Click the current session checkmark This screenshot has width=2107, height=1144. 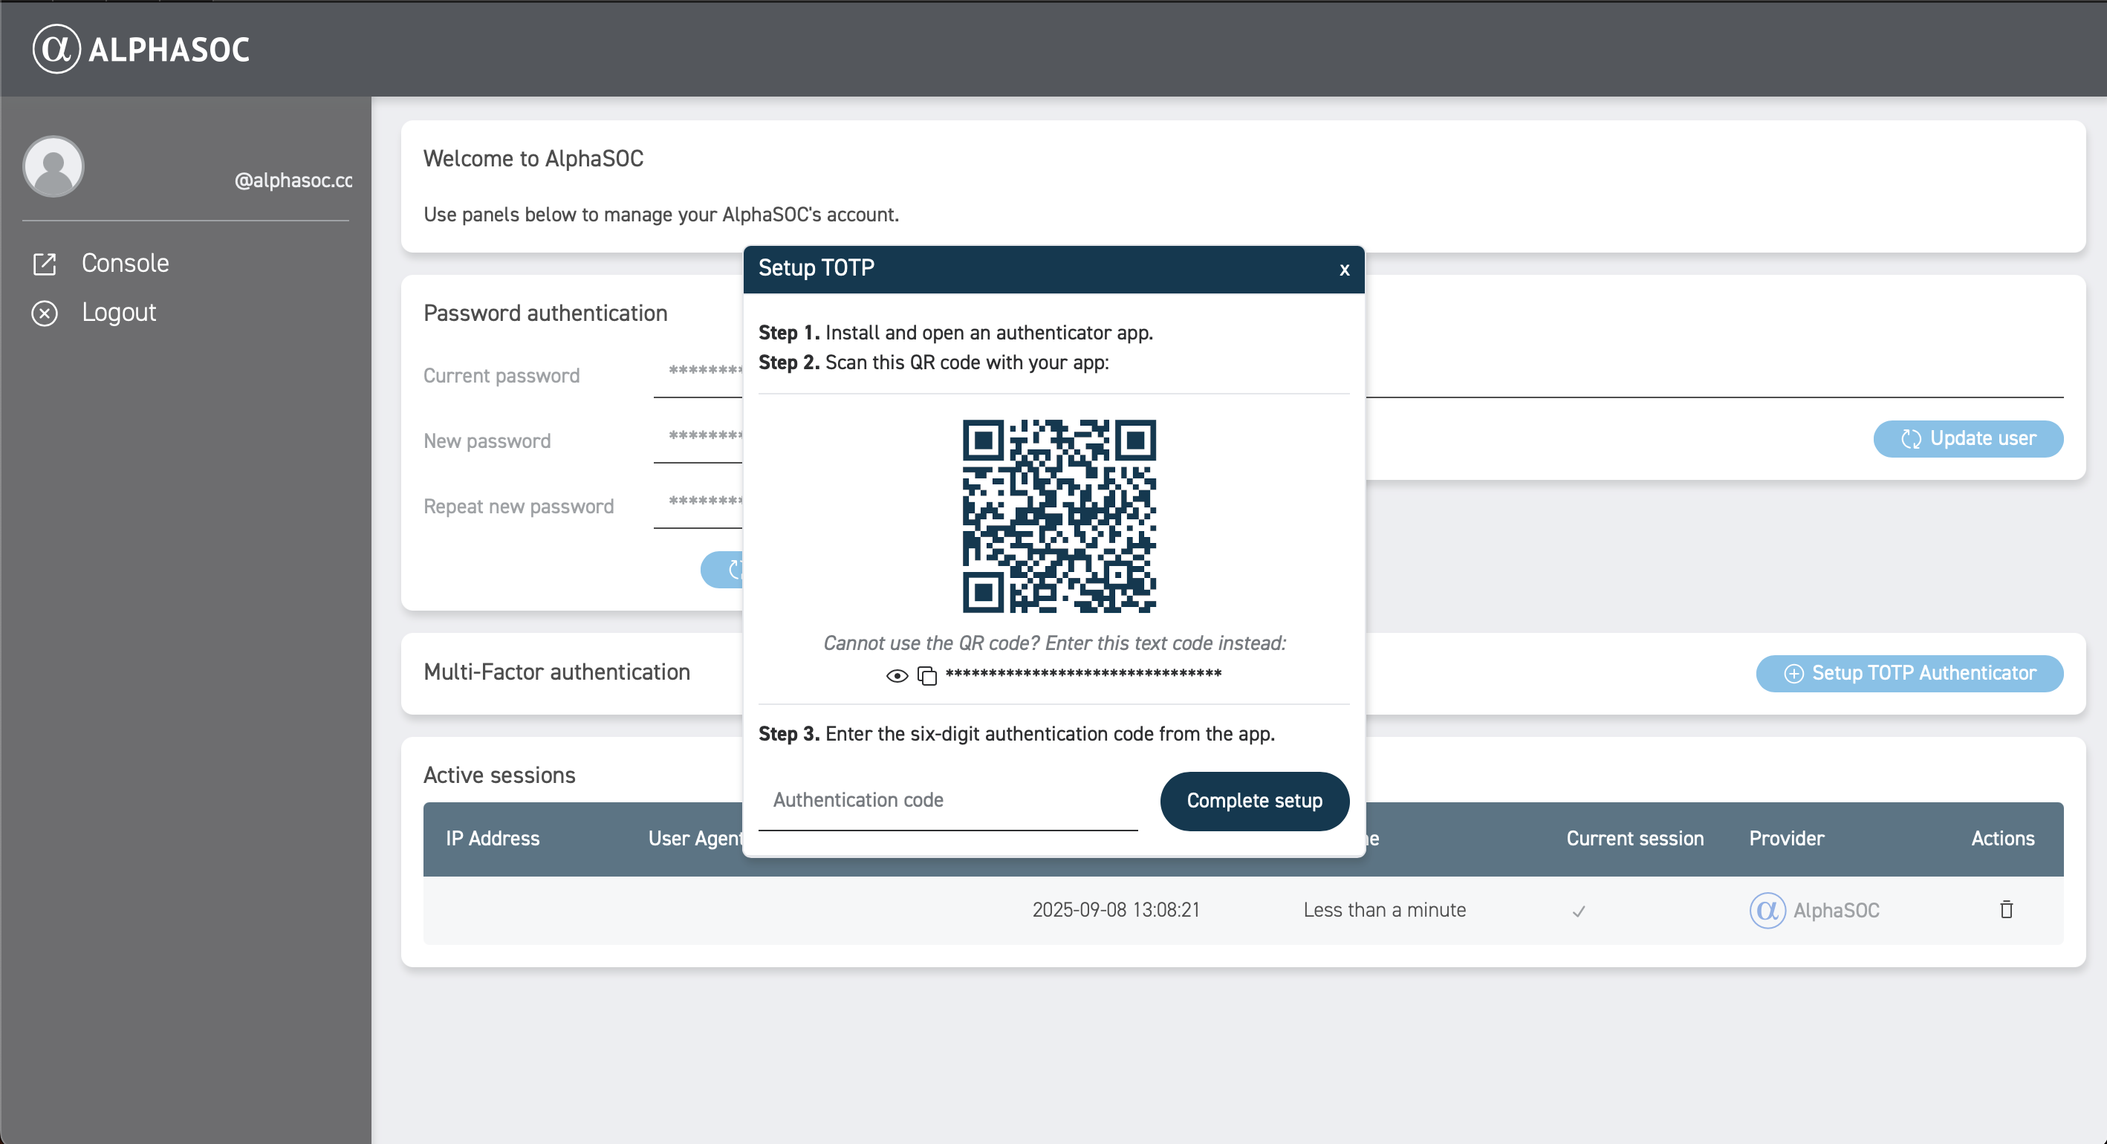1579,911
